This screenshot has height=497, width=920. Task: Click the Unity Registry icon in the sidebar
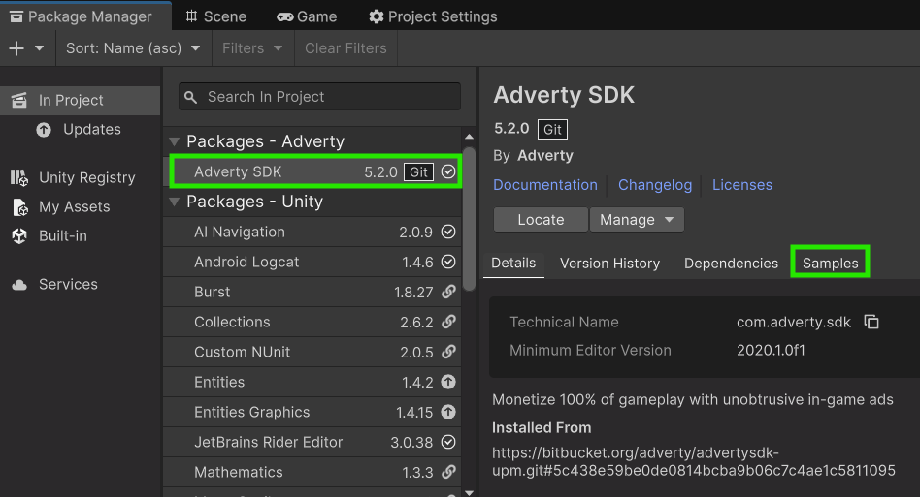[19, 177]
